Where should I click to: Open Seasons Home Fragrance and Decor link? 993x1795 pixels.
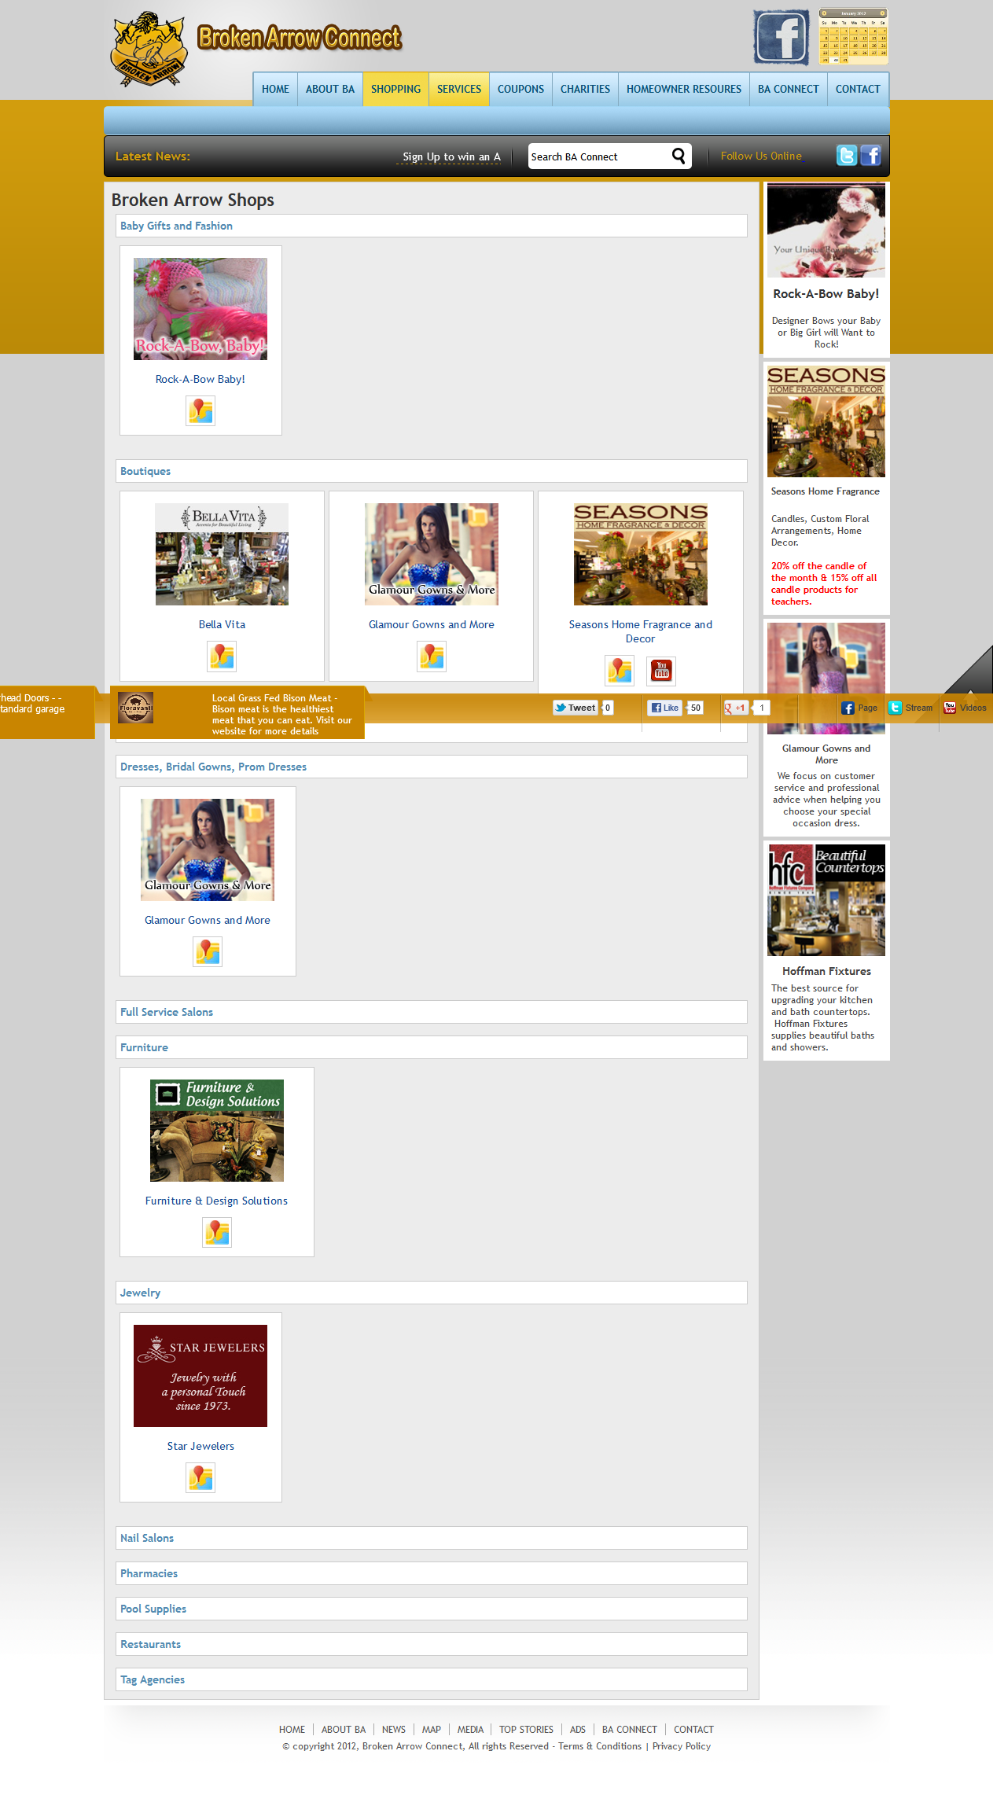click(x=641, y=631)
